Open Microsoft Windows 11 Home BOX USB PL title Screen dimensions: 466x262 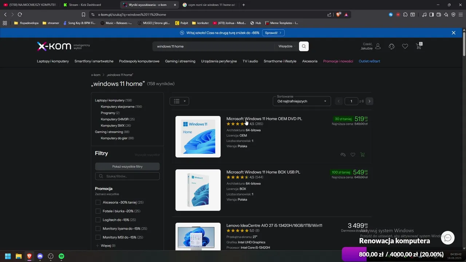pyautogui.click(x=263, y=172)
